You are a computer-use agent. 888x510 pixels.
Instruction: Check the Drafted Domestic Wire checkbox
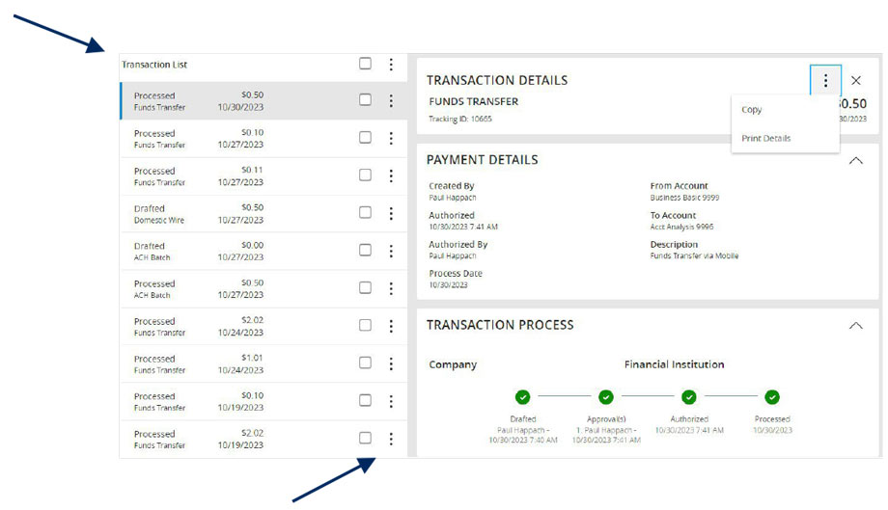[365, 212]
